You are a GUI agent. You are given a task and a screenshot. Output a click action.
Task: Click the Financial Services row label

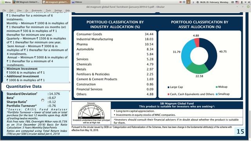[x=89, y=89]
